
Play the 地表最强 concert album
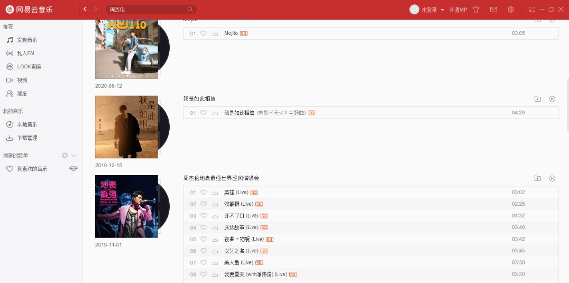coord(552,178)
